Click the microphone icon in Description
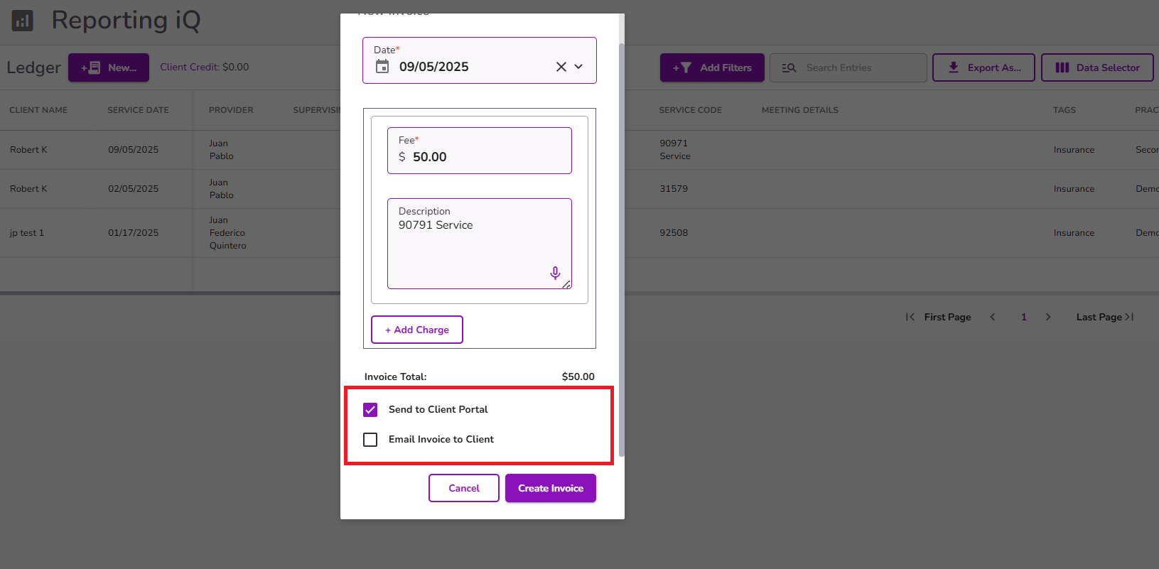The width and height of the screenshot is (1159, 569). coord(555,273)
